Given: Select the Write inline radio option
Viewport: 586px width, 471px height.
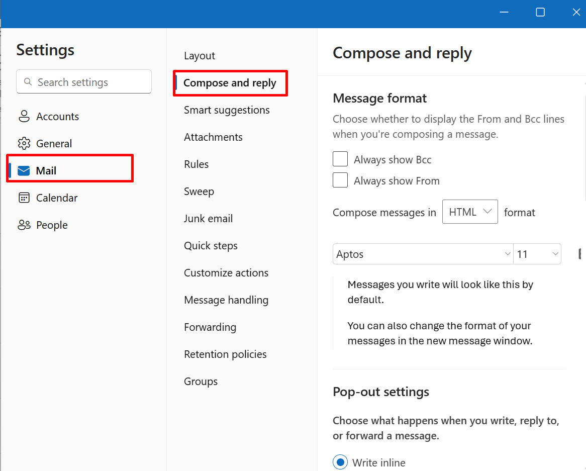Looking at the screenshot, I should click(x=340, y=462).
